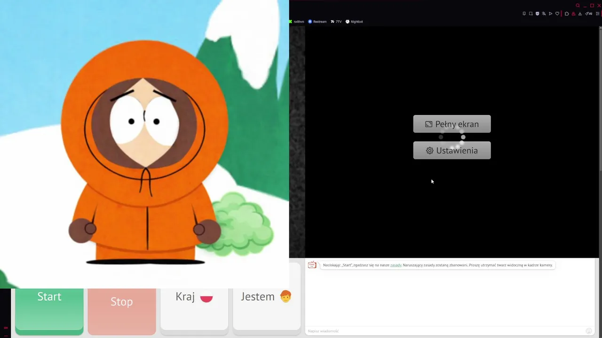Open the 7TV bookmark

(336, 22)
